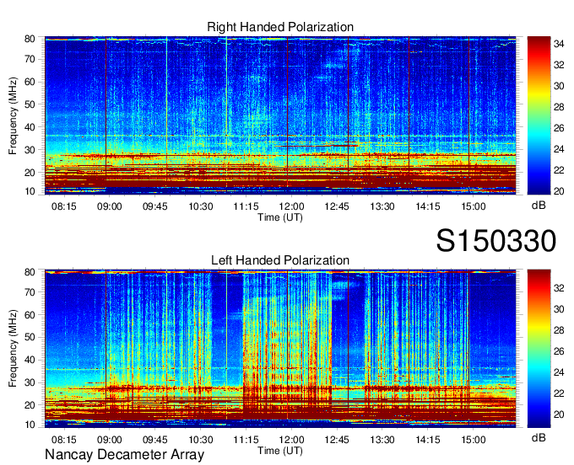Click Frequency (MHz) axis label of Right Handed plot

13,115
